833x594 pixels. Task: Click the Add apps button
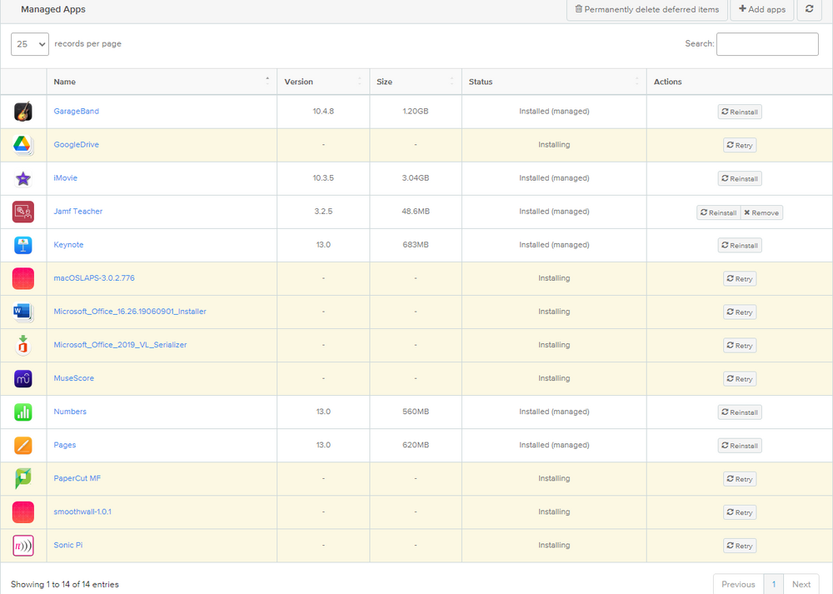tap(762, 9)
